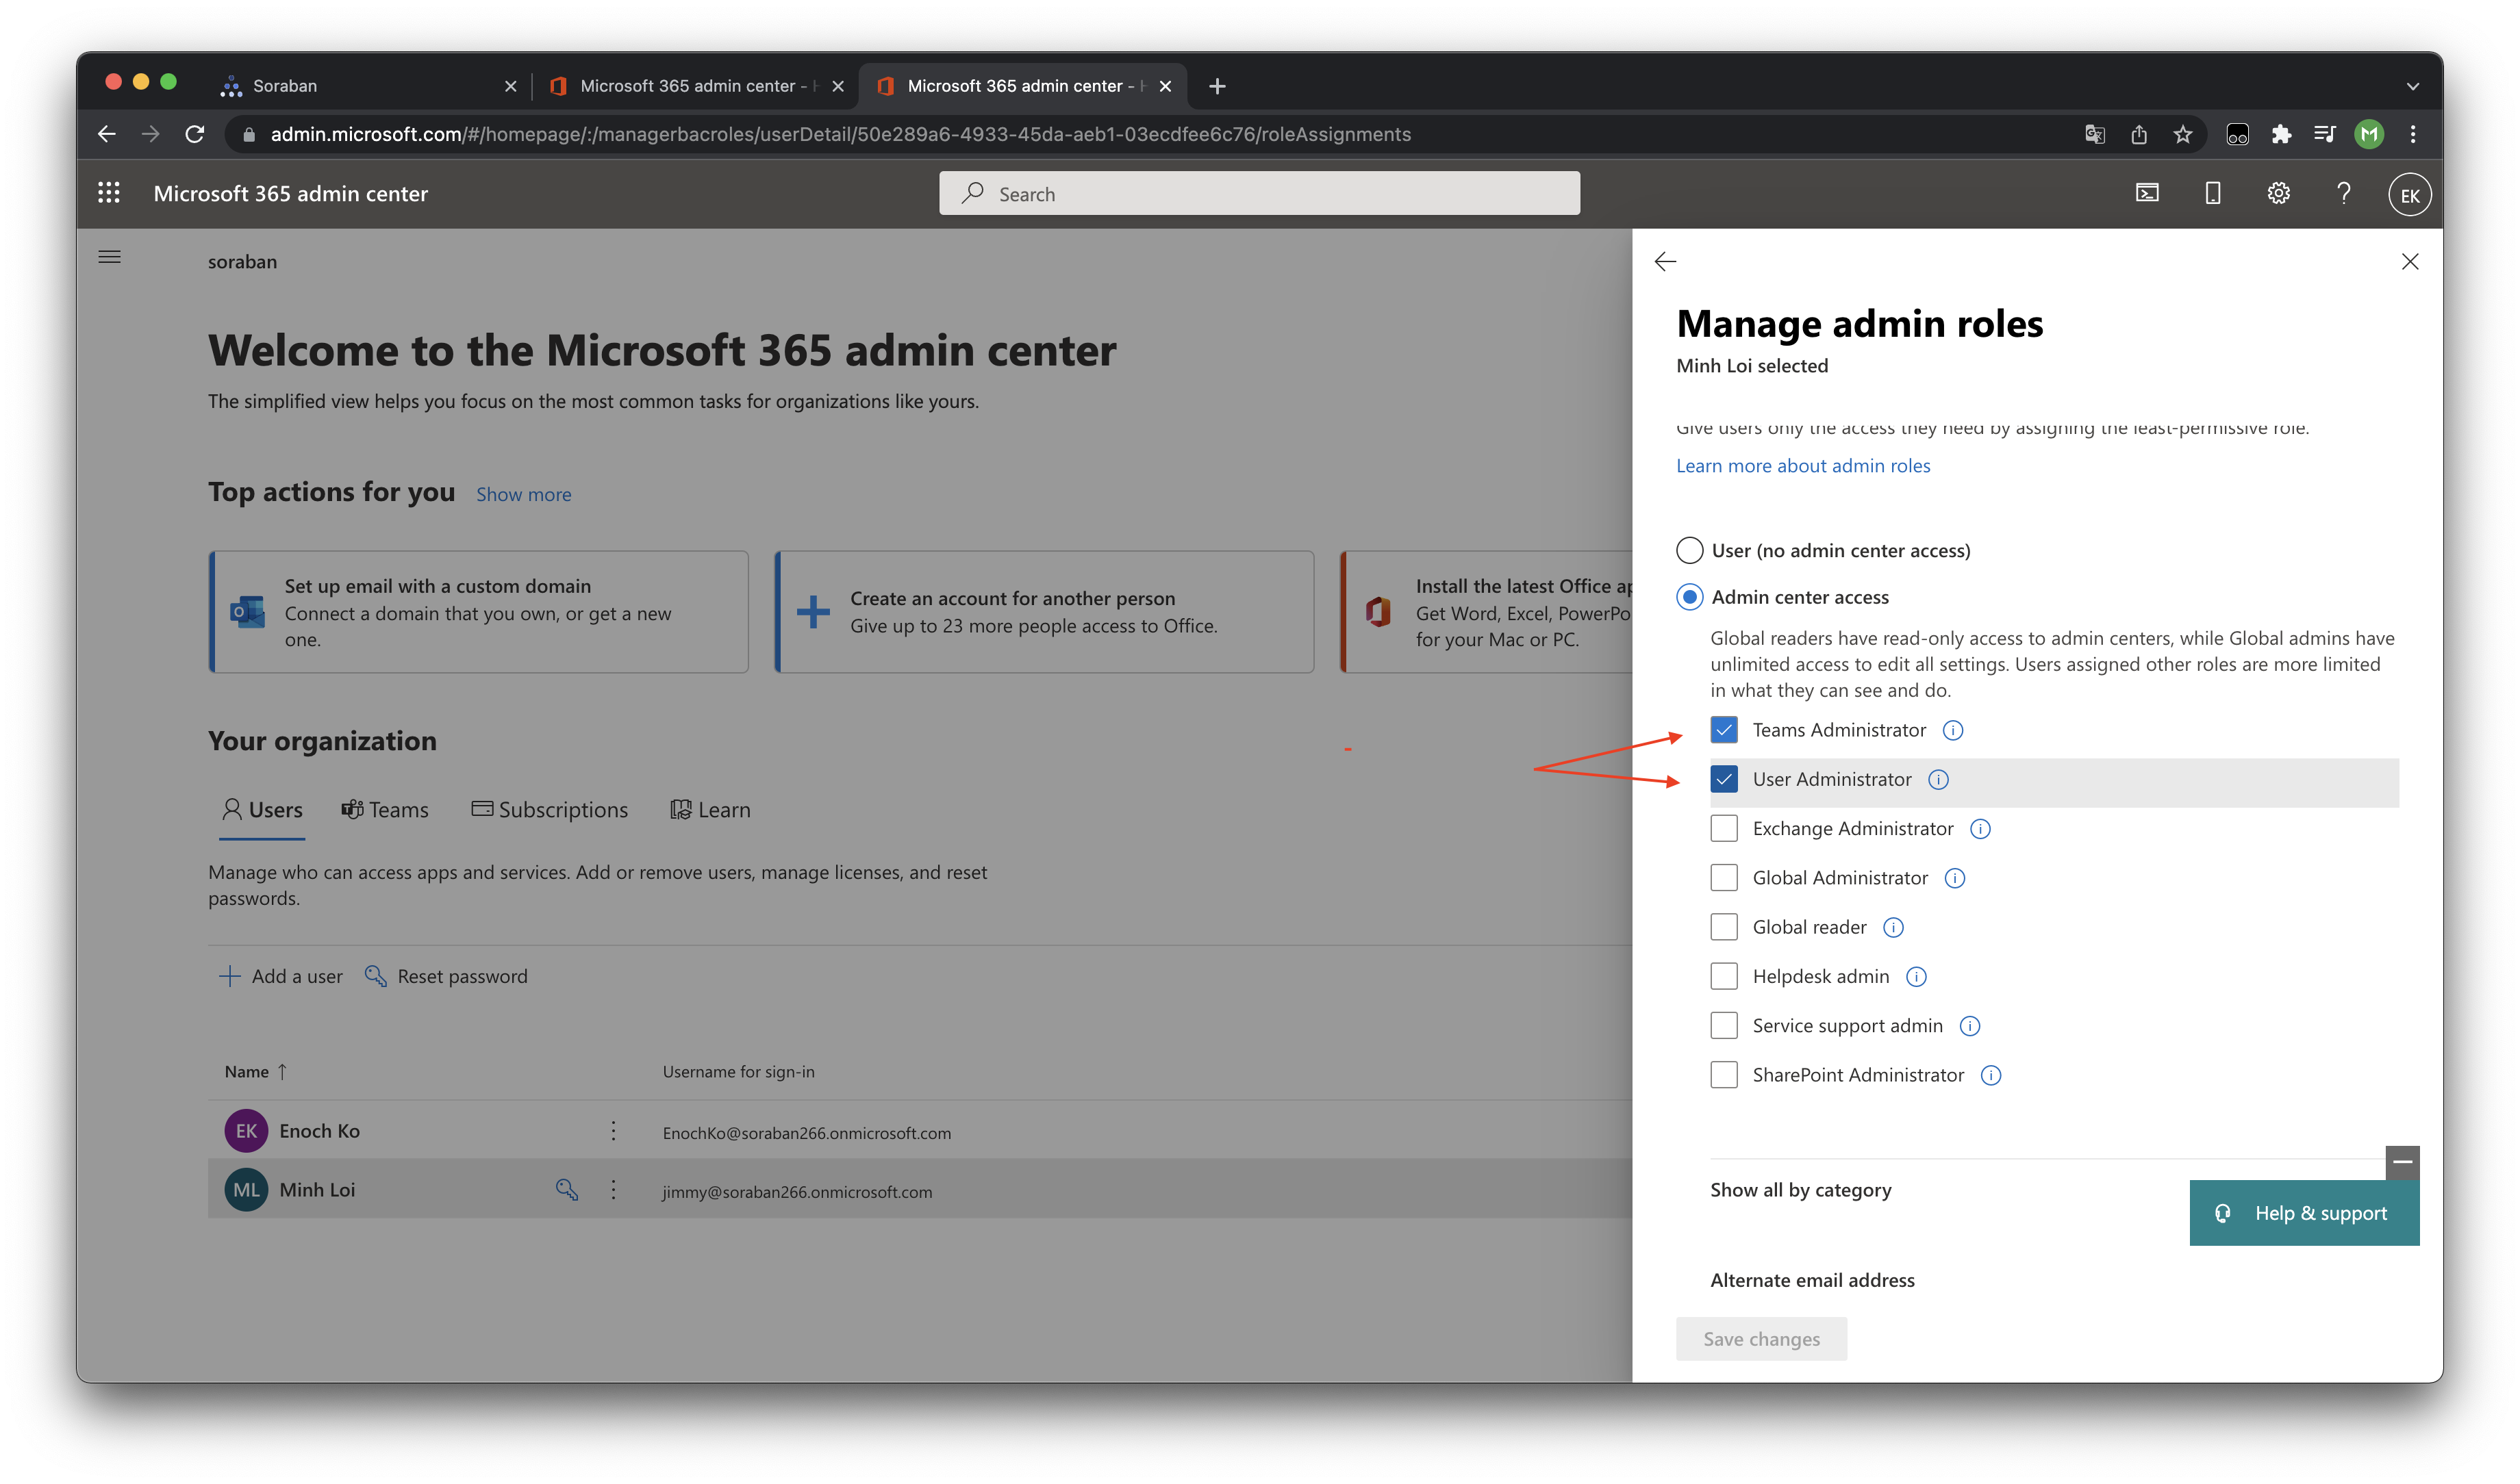This screenshot has height=1484, width=2520.
Task: Show info for Helpdesk admin role
Action: (1916, 977)
